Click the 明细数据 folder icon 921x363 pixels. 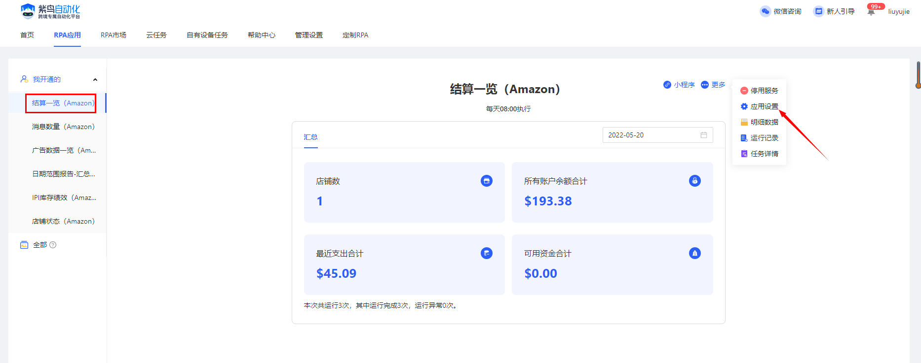[744, 122]
